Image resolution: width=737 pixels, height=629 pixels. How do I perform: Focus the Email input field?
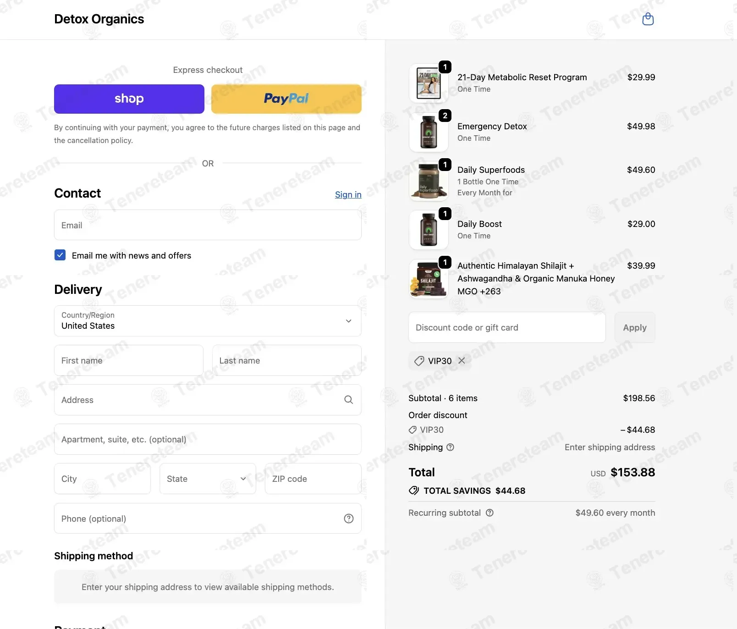pyautogui.click(x=208, y=225)
